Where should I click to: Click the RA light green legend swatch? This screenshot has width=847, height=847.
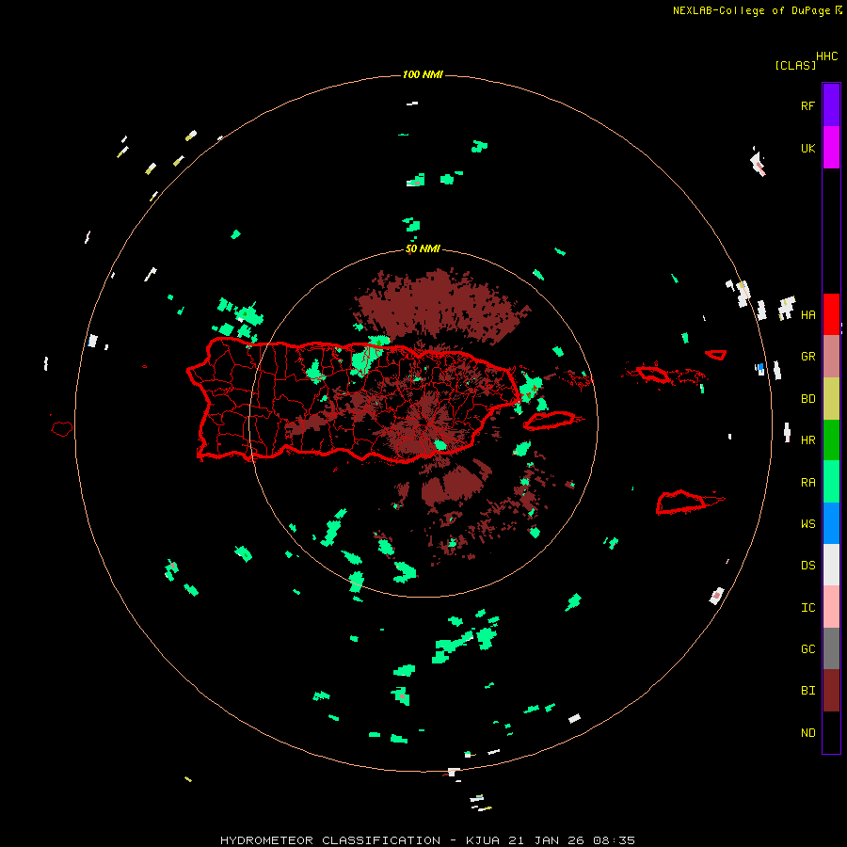pos(831,482)
